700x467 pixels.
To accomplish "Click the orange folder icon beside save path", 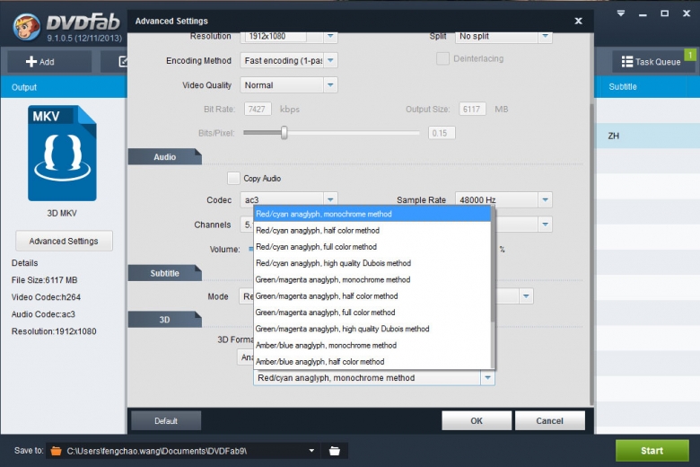I will coord(56,451).
